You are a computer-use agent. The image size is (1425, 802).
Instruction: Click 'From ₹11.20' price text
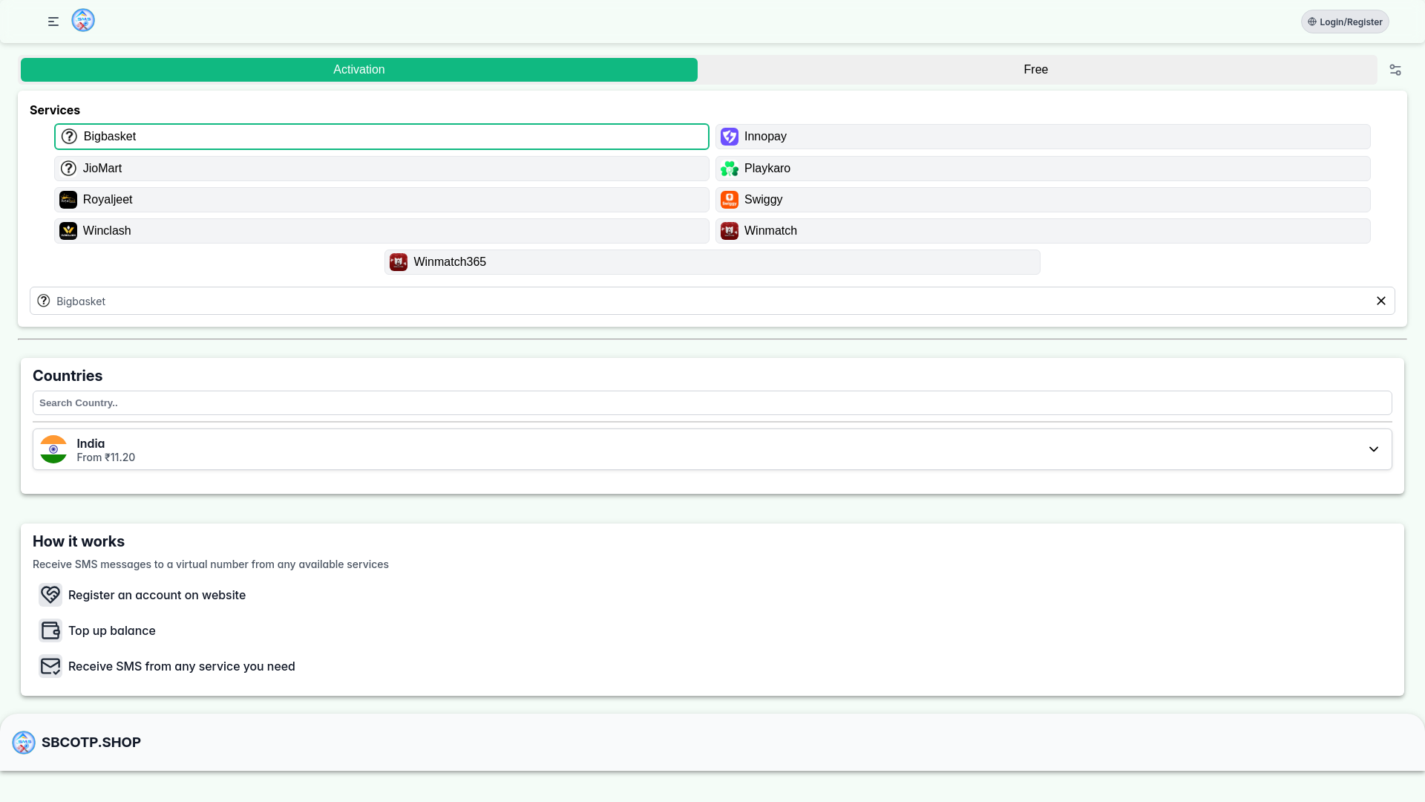[106, 457]
